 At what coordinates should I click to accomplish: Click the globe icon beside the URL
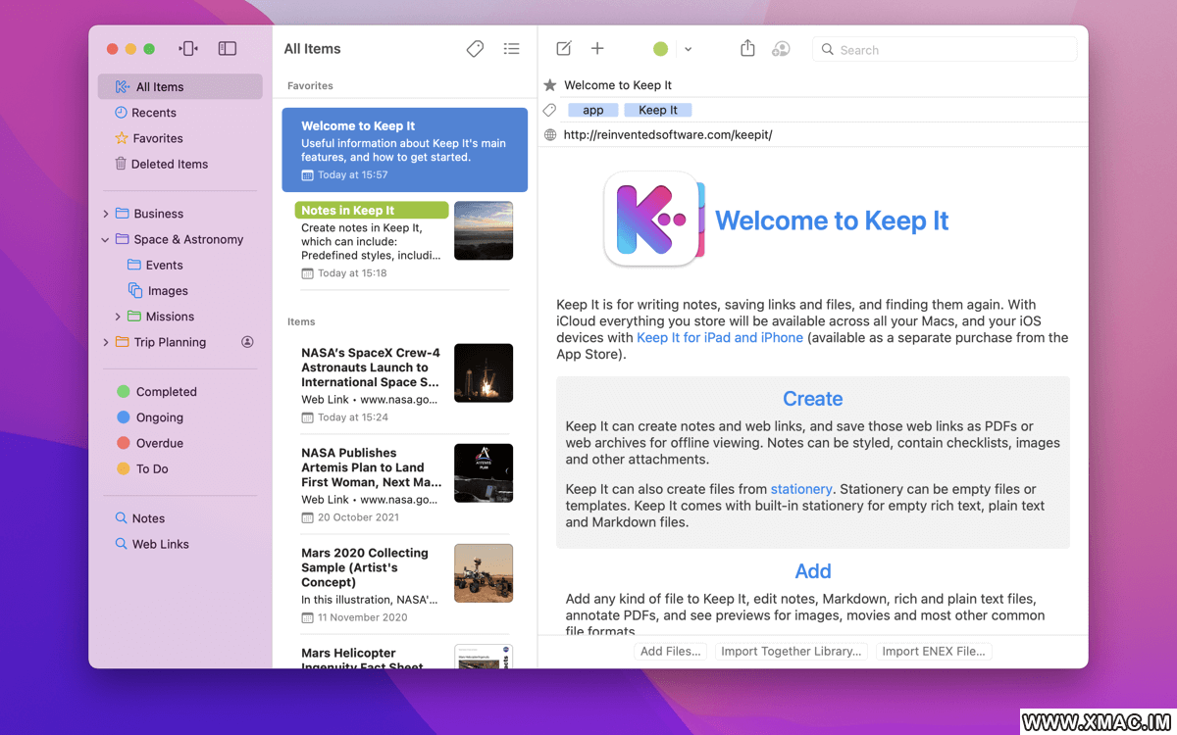(x=550, y=134)
